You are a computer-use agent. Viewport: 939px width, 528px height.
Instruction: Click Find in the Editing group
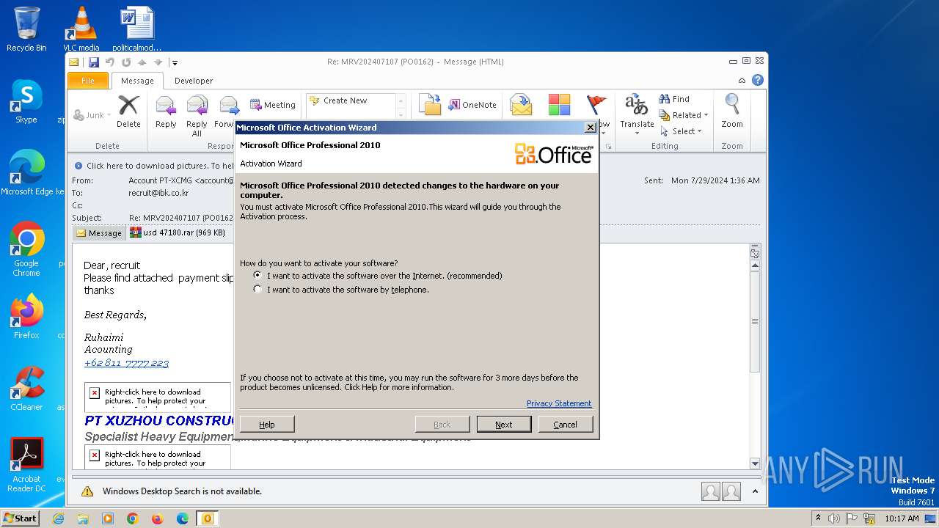coord(674,99)
